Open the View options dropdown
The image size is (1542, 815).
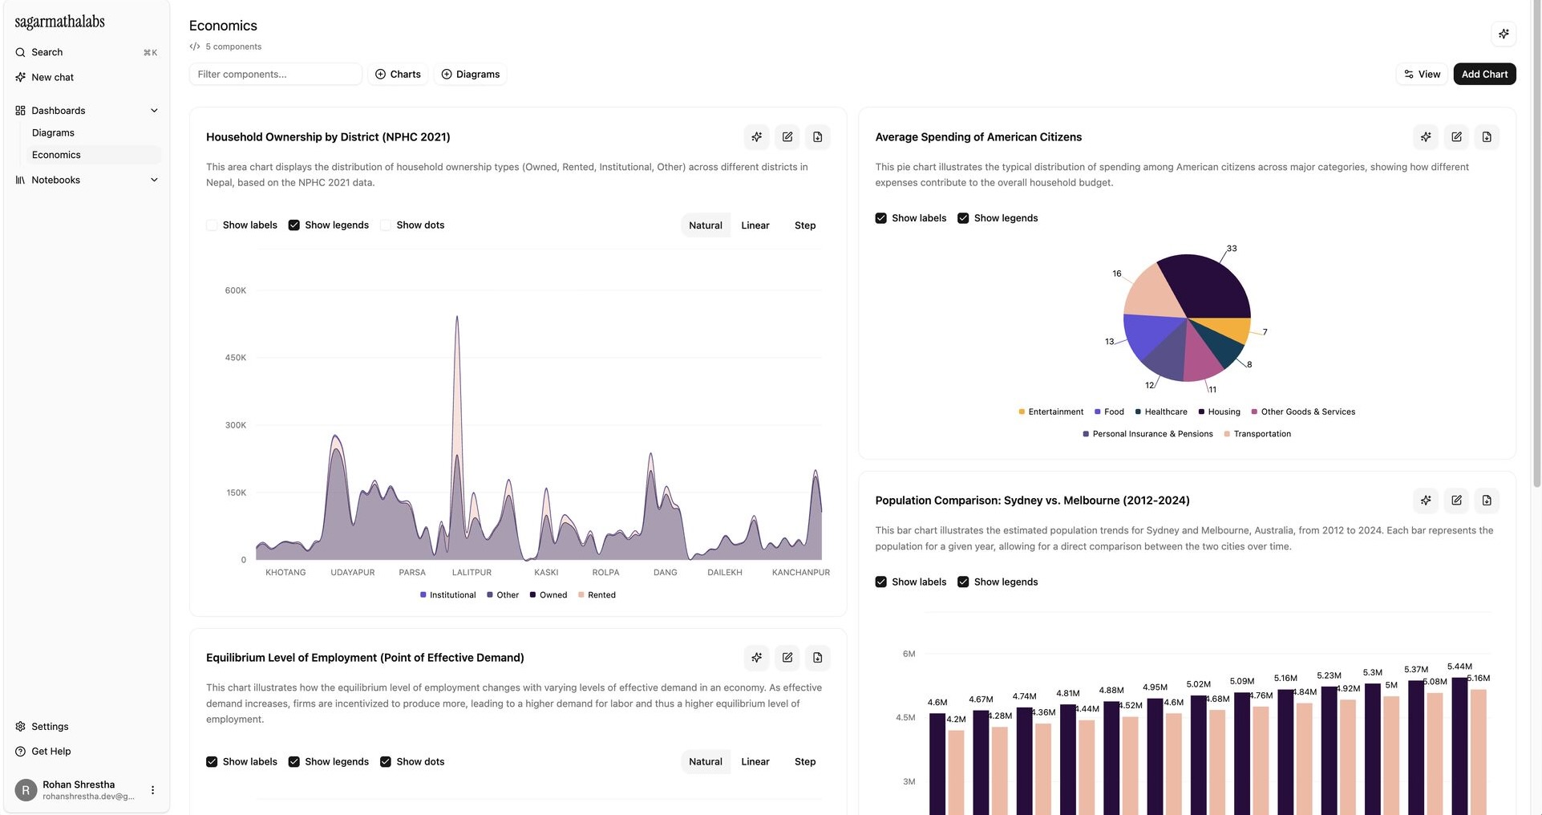(x=1421, y=75)
